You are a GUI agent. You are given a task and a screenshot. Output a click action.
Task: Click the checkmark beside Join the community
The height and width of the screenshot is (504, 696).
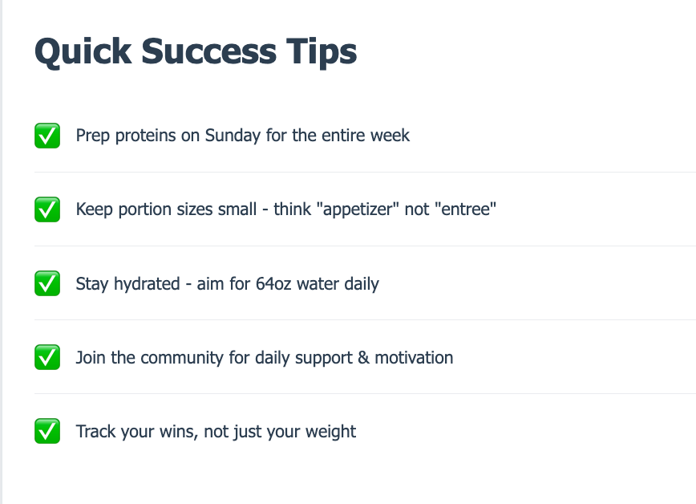tap(47, 357)
